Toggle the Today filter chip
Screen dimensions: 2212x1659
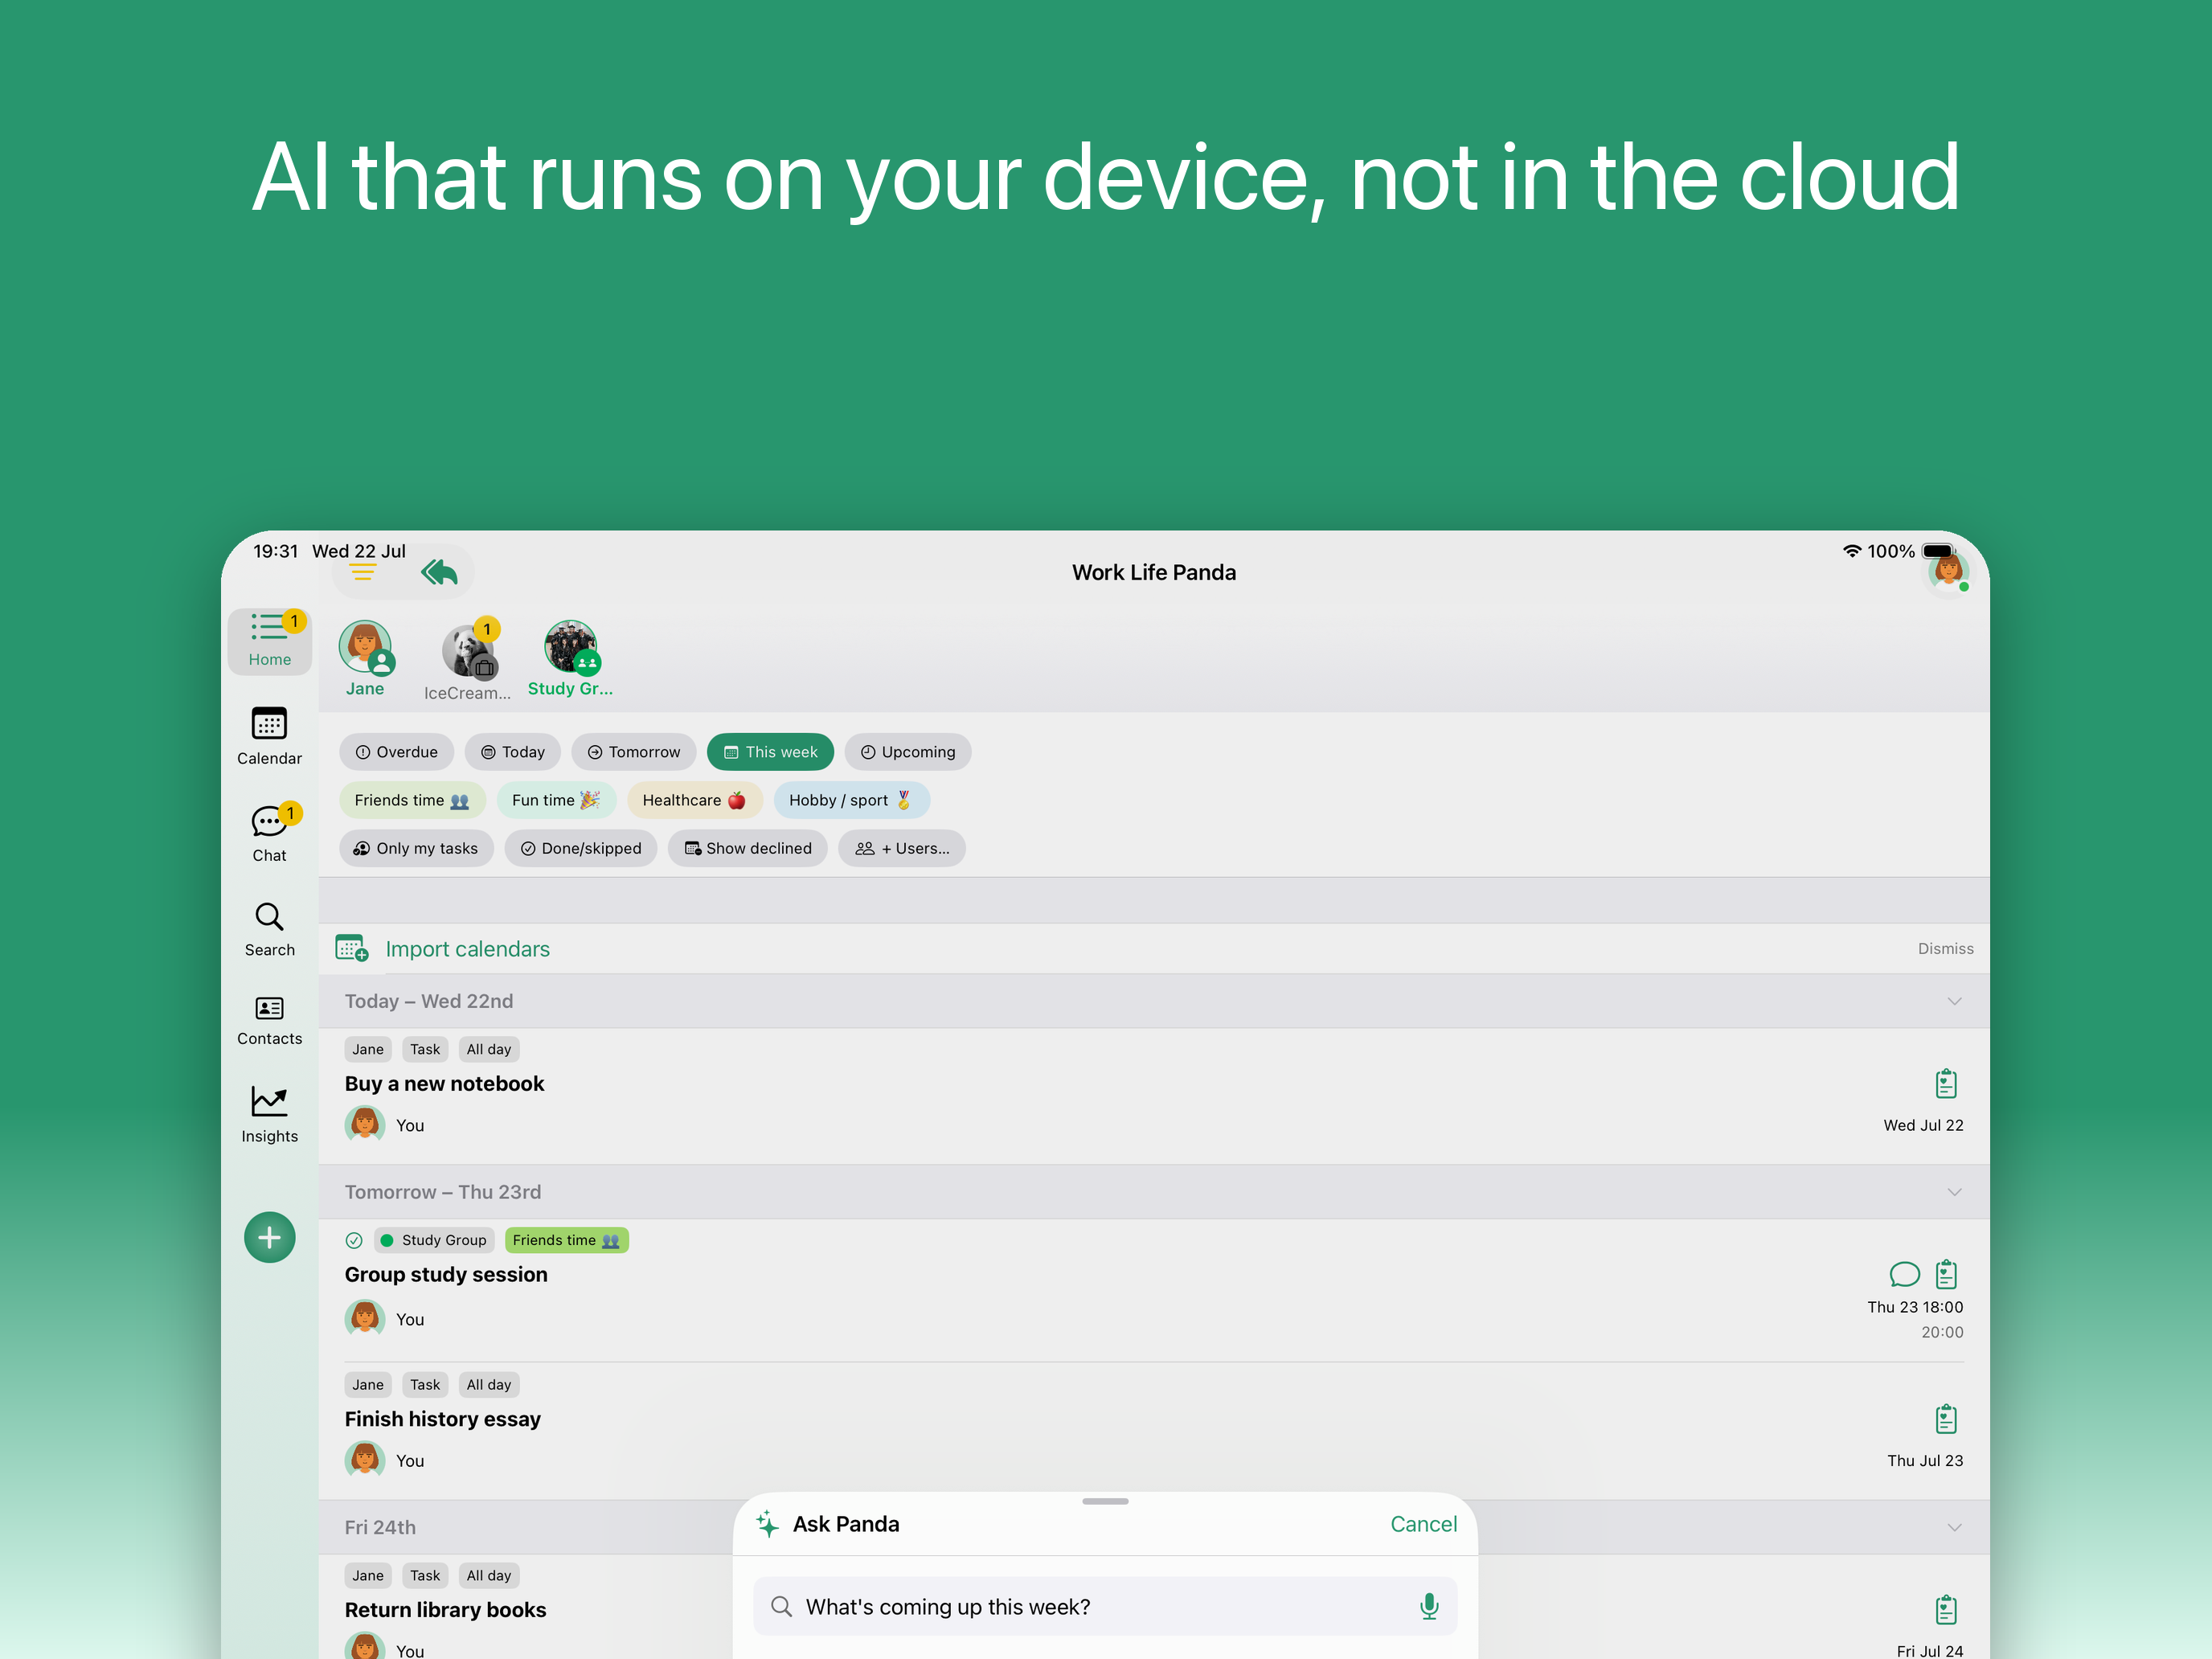point(513,752)
